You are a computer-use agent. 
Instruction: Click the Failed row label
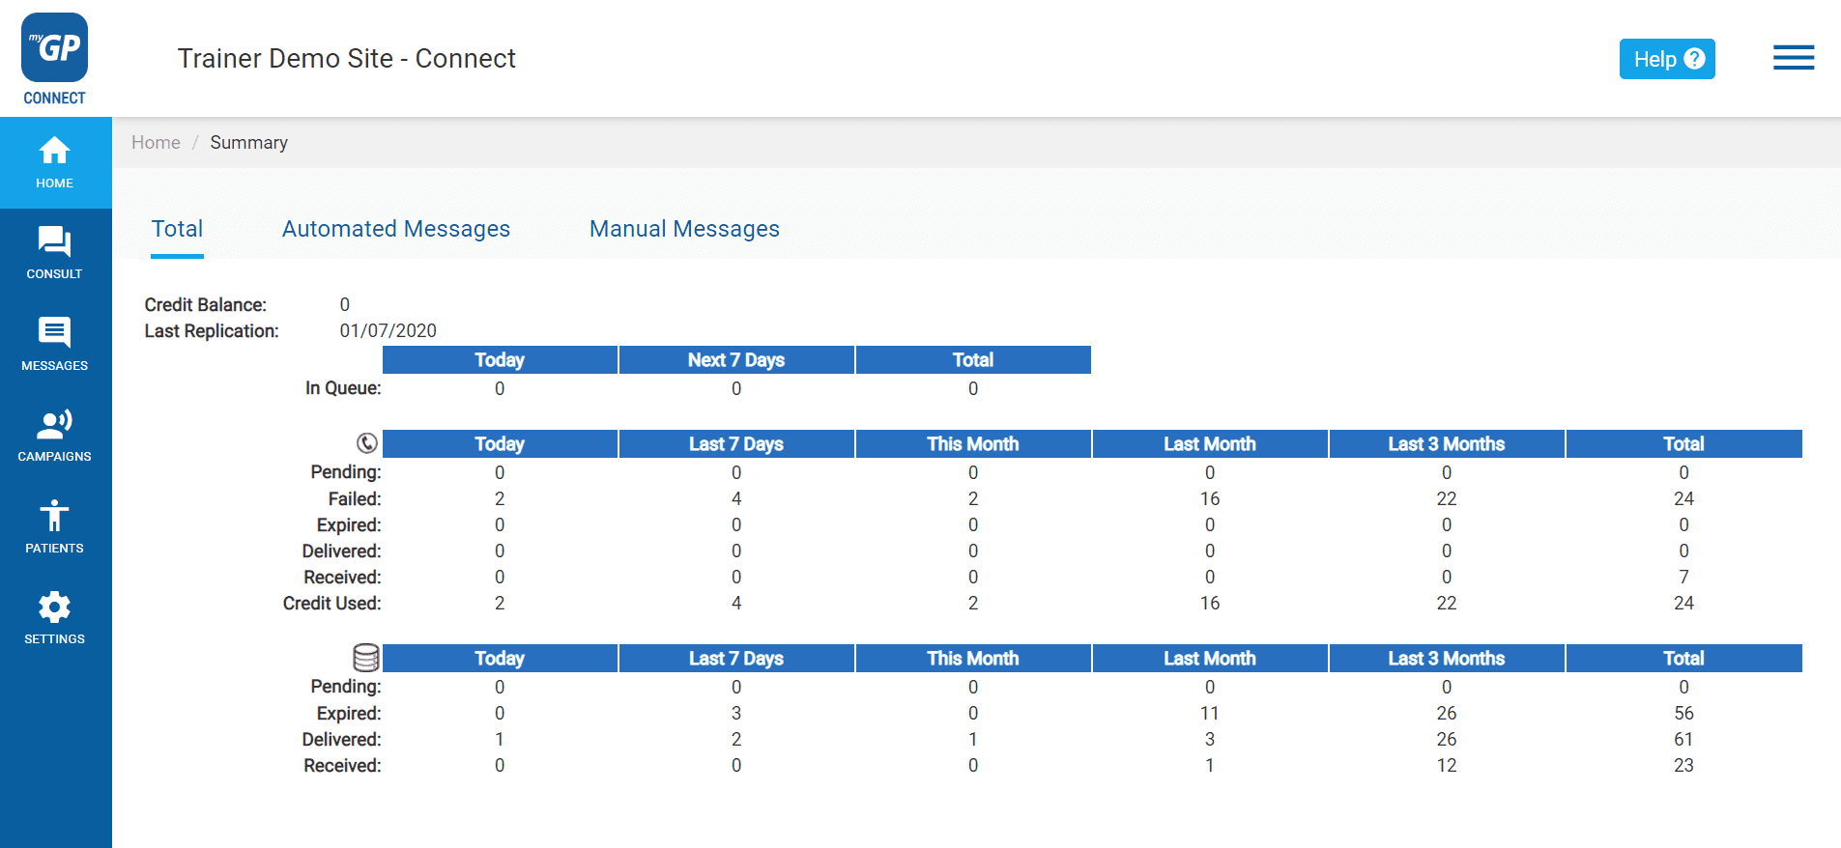tap(355, 499)
